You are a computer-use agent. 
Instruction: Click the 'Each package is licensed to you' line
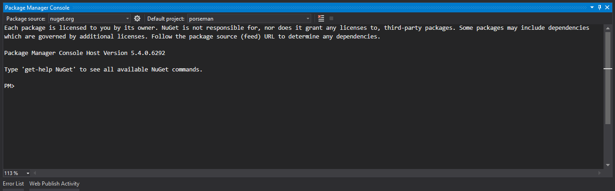[296, 28]
